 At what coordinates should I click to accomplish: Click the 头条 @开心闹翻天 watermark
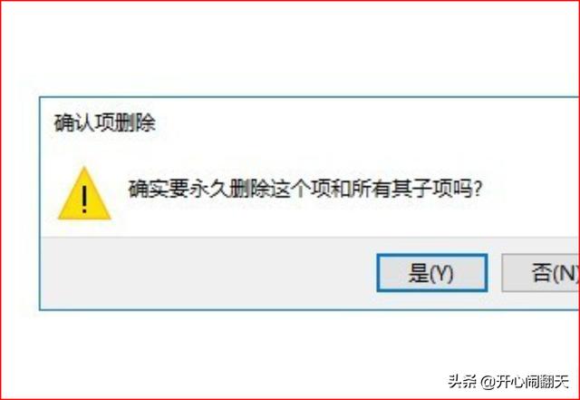tap(508, 381)
